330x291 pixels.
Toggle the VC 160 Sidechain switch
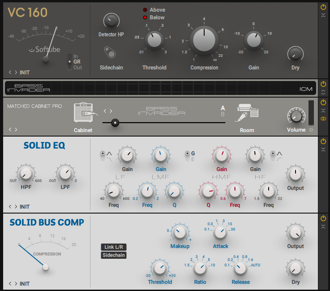(110, 52)
